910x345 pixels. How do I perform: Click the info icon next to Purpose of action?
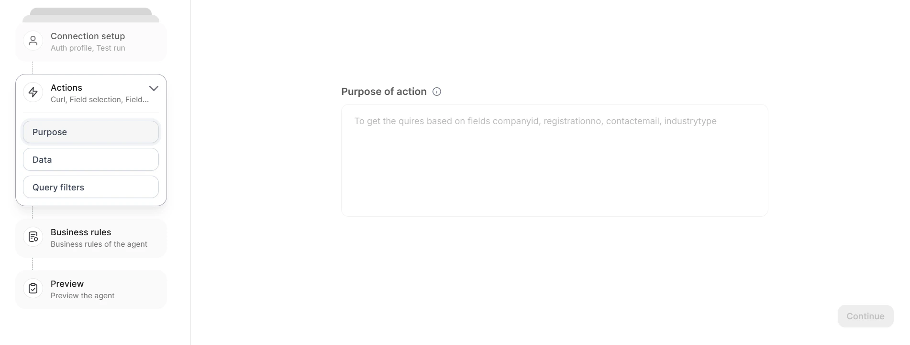436,92
